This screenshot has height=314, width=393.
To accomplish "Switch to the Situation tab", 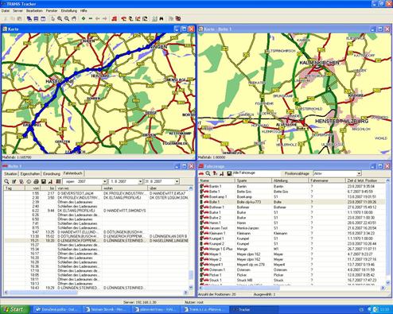I will coord(10,174).
